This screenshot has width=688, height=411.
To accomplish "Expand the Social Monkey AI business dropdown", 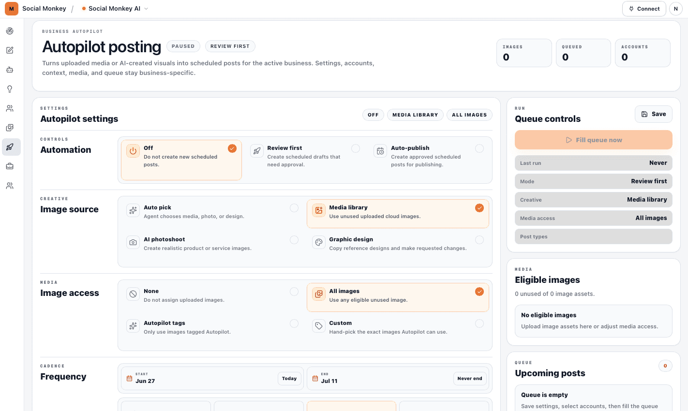I will click(115, 9).
